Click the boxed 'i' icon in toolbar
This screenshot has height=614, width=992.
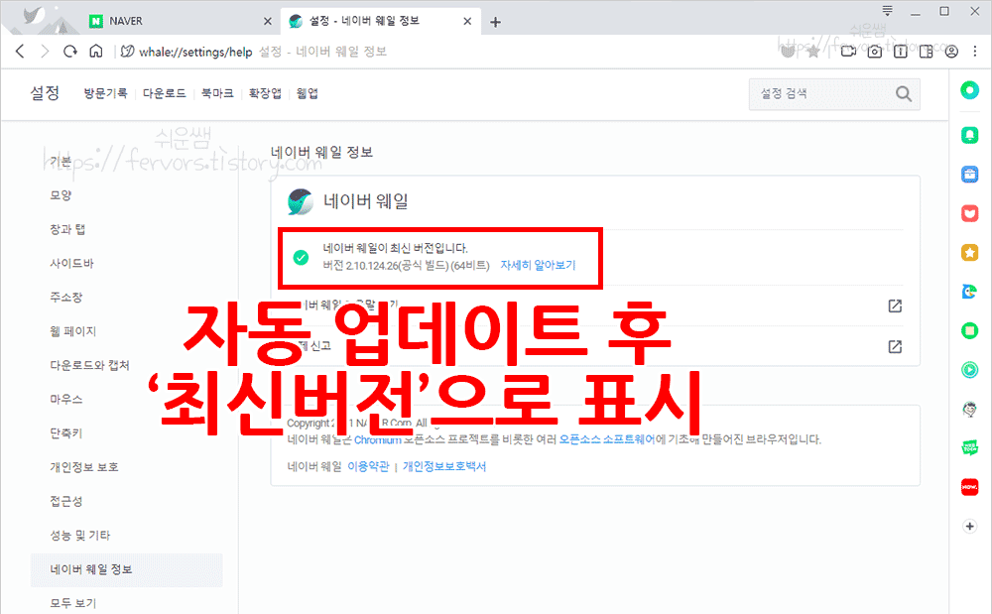[x=901, y=52]
